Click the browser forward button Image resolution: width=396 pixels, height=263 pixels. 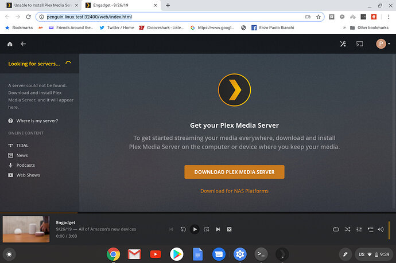click(x=18, y=17)
